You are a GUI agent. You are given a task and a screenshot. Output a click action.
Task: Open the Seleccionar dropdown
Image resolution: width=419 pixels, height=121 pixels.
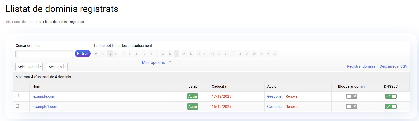(29, 67)
